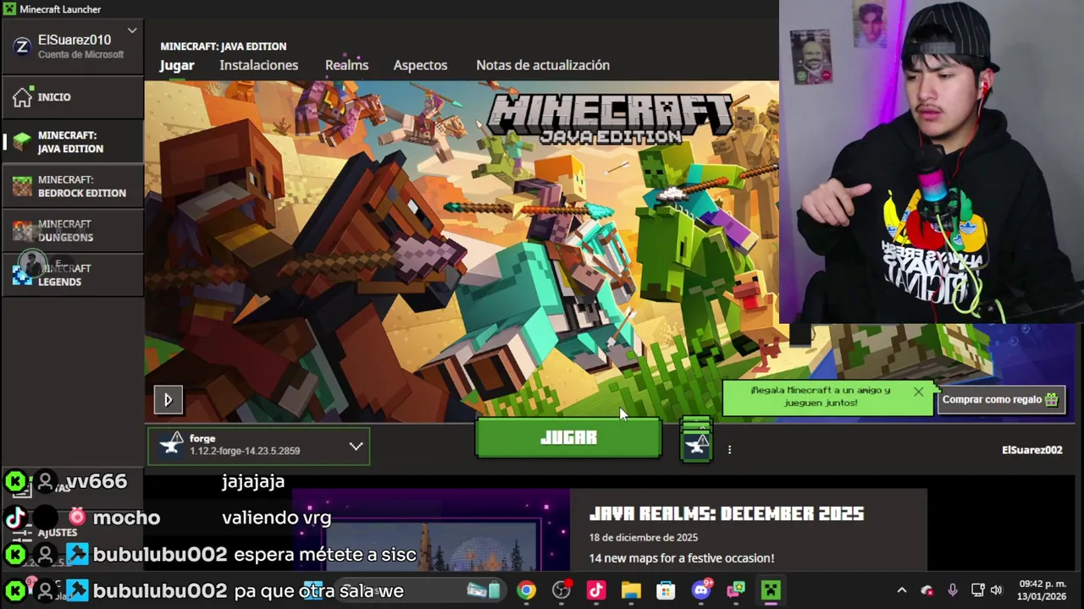Open the volume tray icon

click(x=997, y=590)
